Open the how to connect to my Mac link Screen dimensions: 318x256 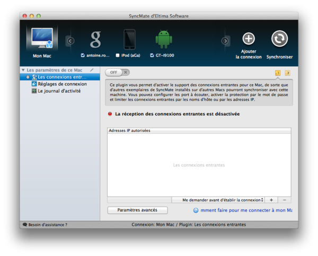pyautogui.click(x=246, y=210)
